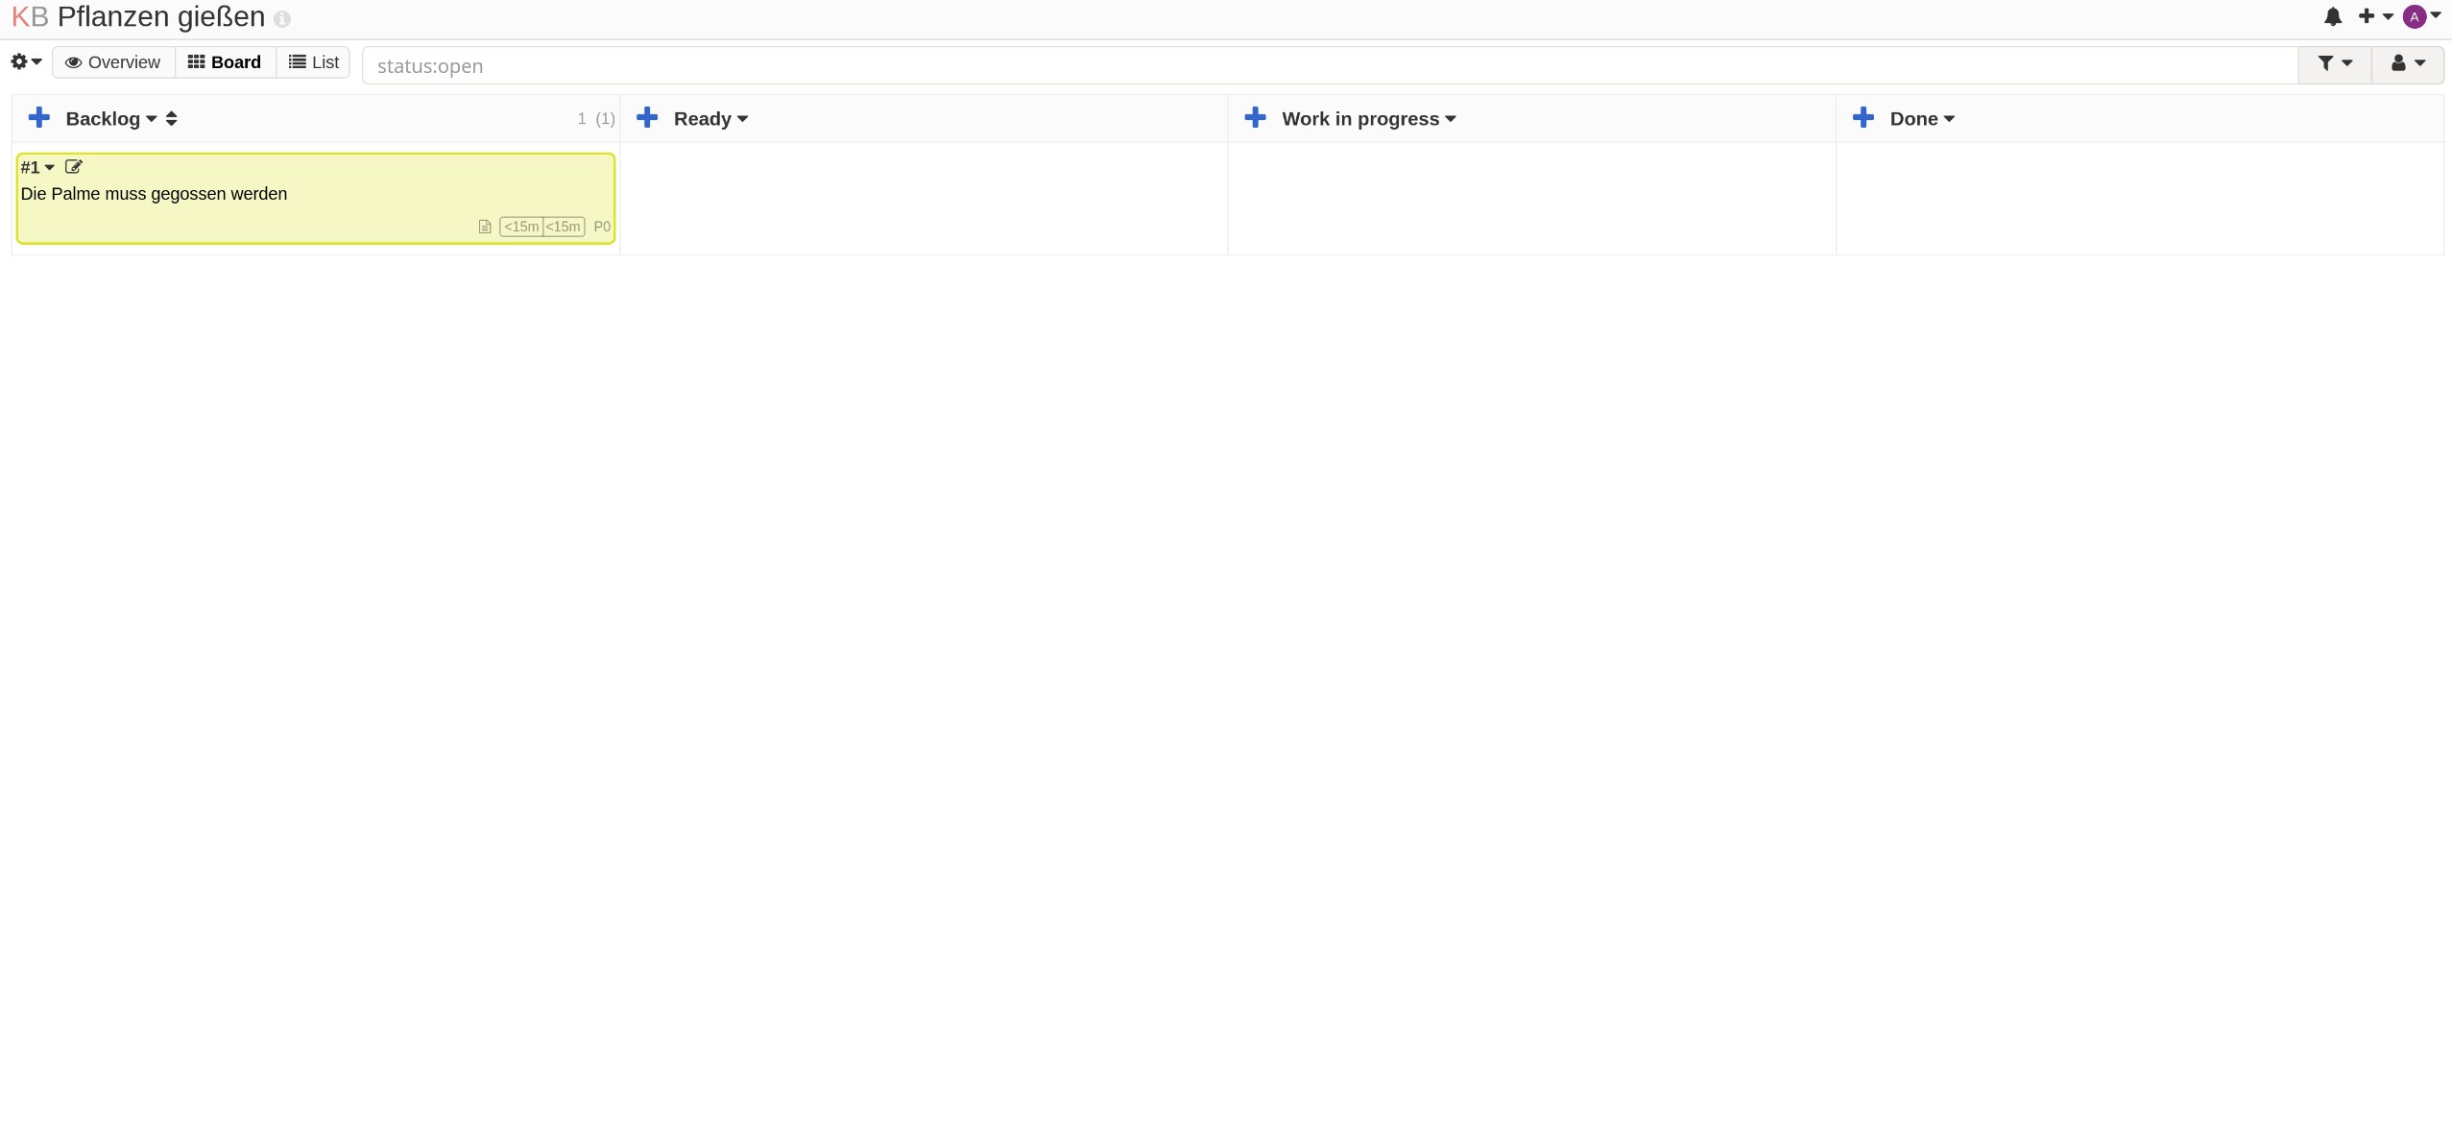Click the project information icon
This screenshot has width=2452, height=1131.
click(x=282, y=19)
